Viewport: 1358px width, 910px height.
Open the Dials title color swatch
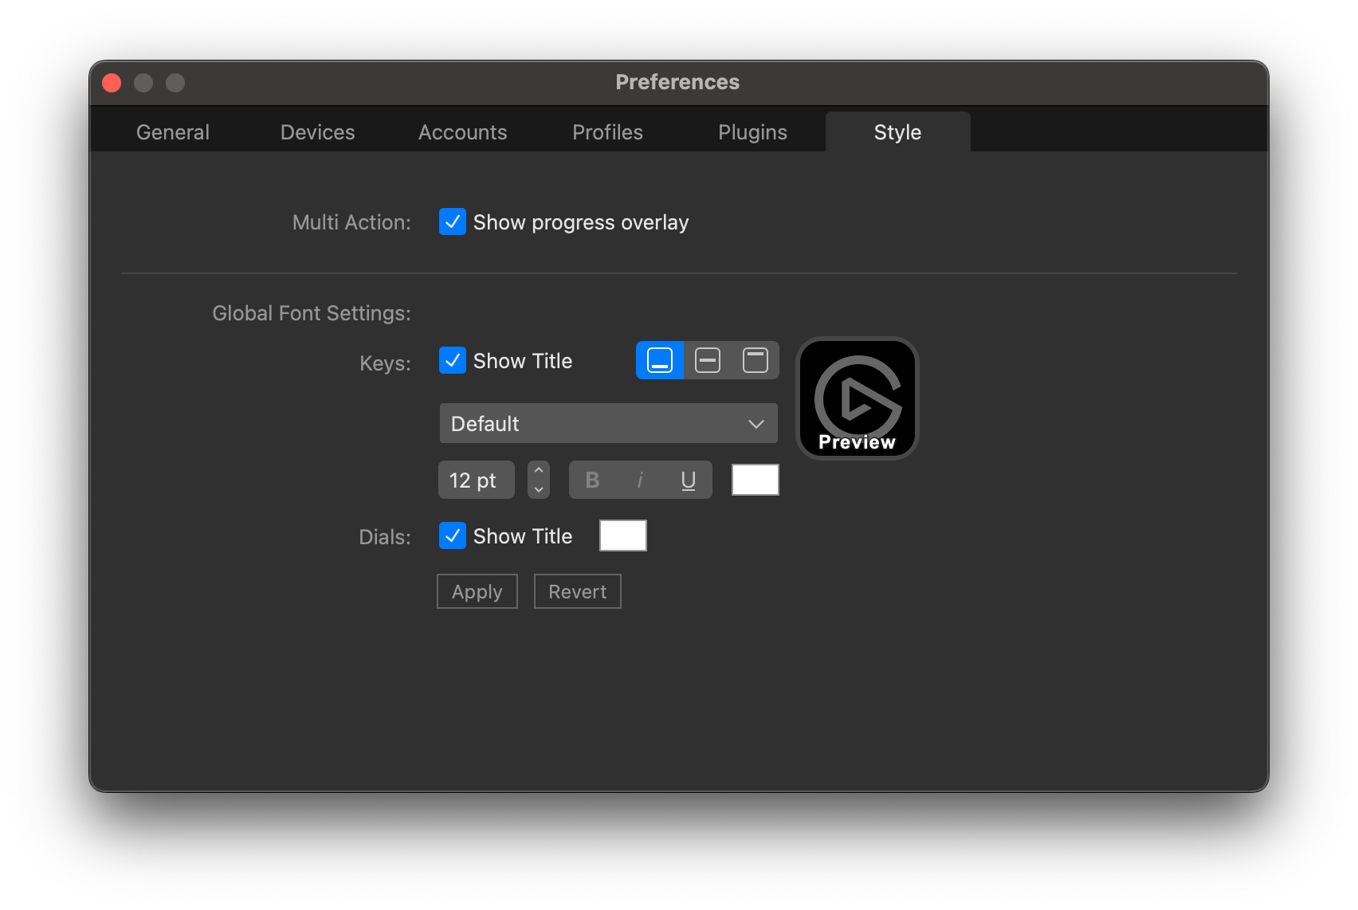tap(623, 535)
